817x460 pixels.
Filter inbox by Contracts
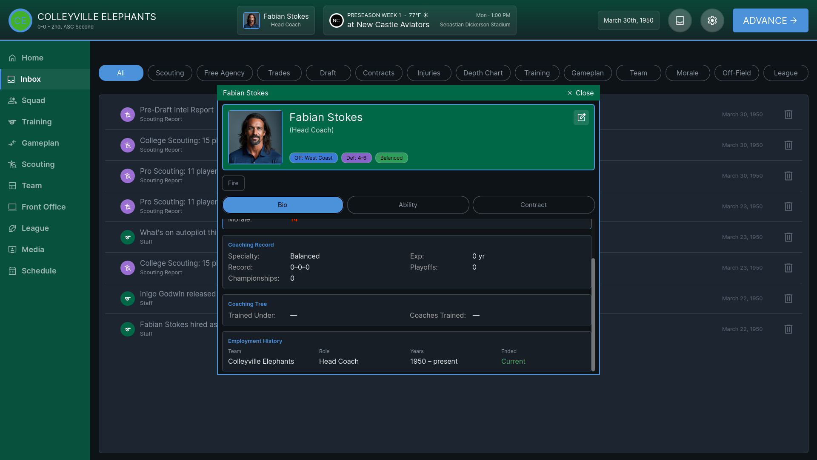(x=379, y=73)
